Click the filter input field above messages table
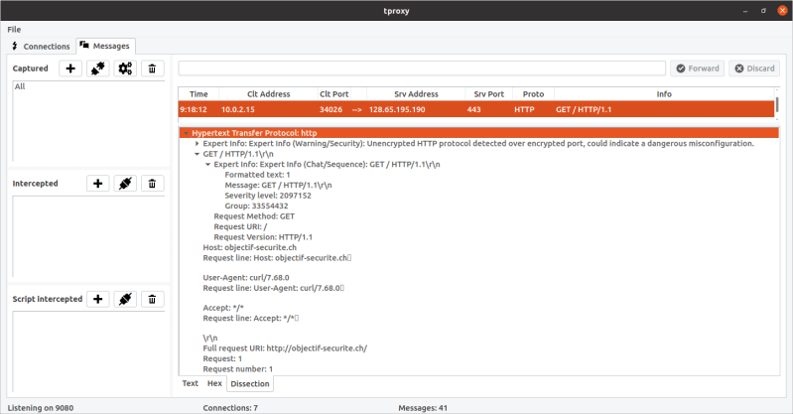The height and width of the screenshot is (414, 793). [x=422, y=69]
